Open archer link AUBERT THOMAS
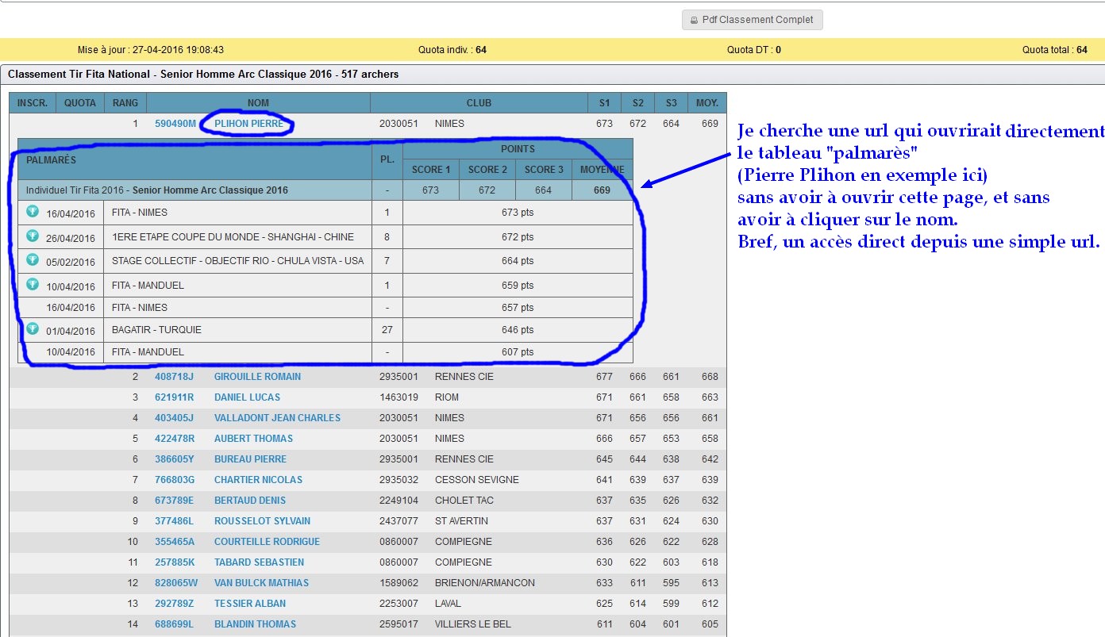Viewport: 1105px width, 637px height. [x=253, y=439]
